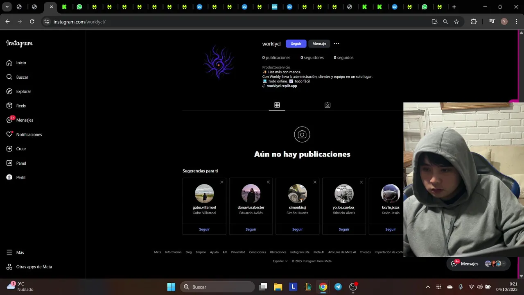
Task: Click the Ayuda footer link
Action: click(x=214, y=252)
